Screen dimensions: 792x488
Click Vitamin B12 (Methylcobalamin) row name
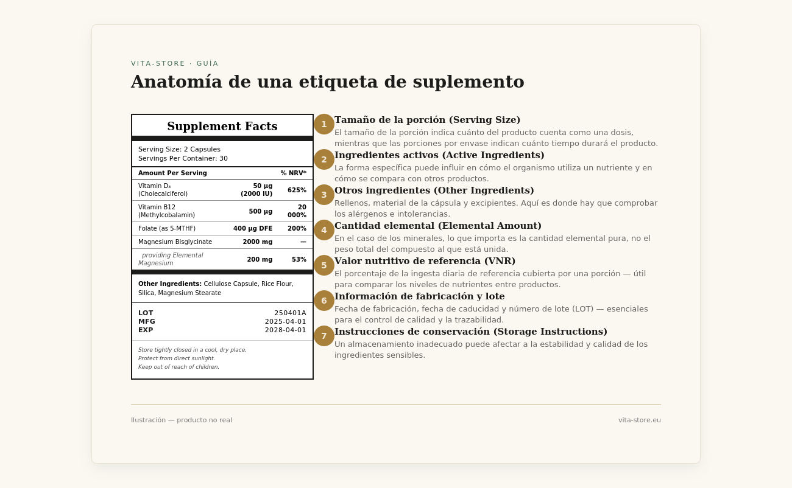(x=166, y=211)
